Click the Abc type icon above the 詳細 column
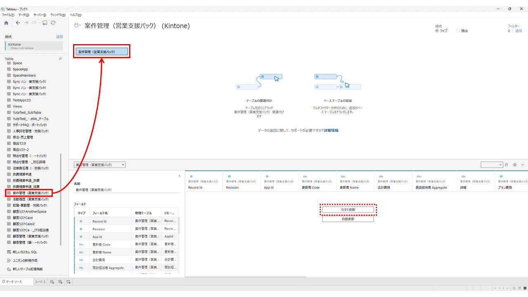 [464, 176]
